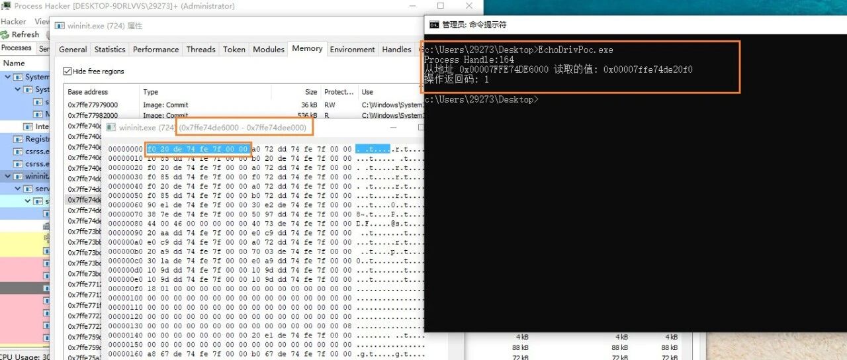The height and width of the screenshot is (360, 847).
Task: Collapse the top-level System tree node
Action: tap(8, 77)
